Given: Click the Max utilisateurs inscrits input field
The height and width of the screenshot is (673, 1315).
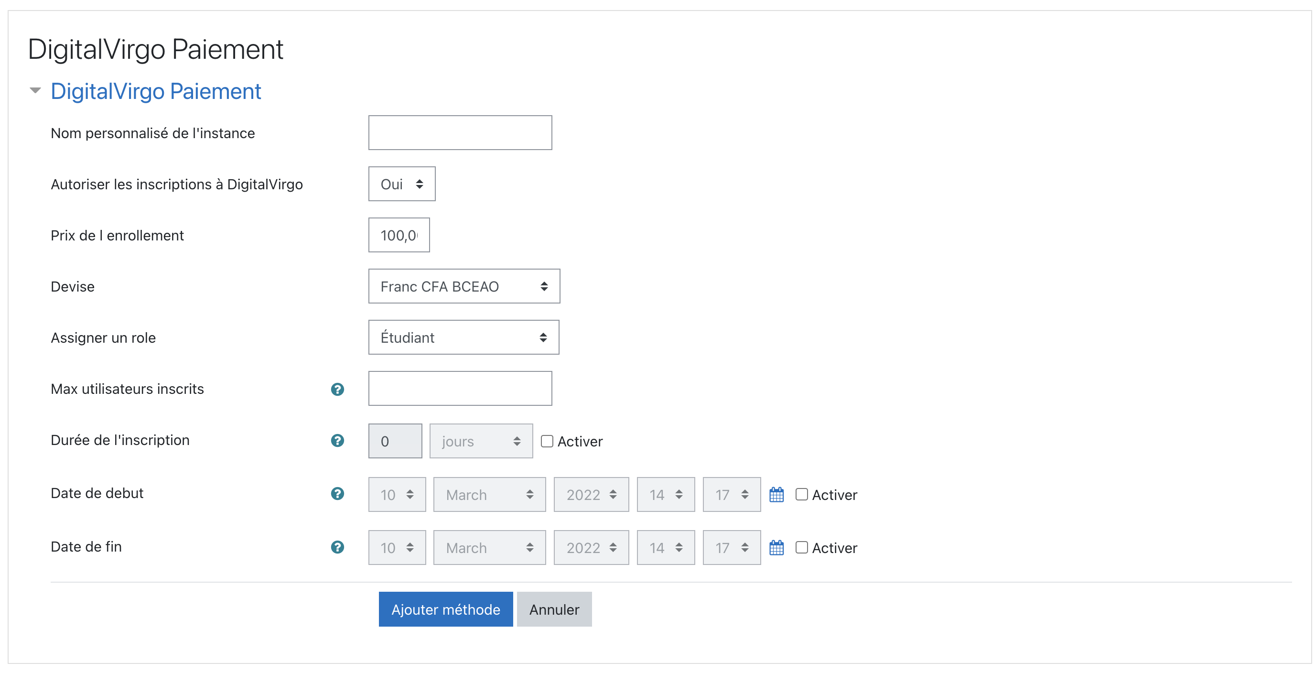Looking at the screenshot, I should [460, 388].
